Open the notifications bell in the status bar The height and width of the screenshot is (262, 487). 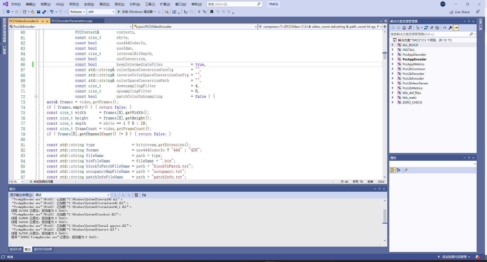pos(477,257)
